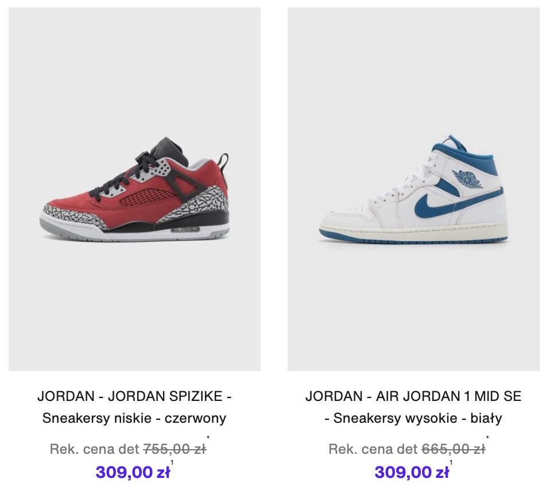Screen dimensions: 550x494
Task: Click the asterisk footnote next to 665,00 zł
Action: click(x=487, y=438)
